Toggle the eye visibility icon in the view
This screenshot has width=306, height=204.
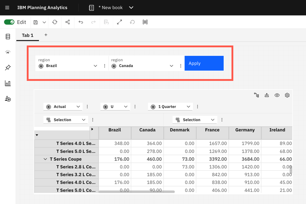[277, 95]
